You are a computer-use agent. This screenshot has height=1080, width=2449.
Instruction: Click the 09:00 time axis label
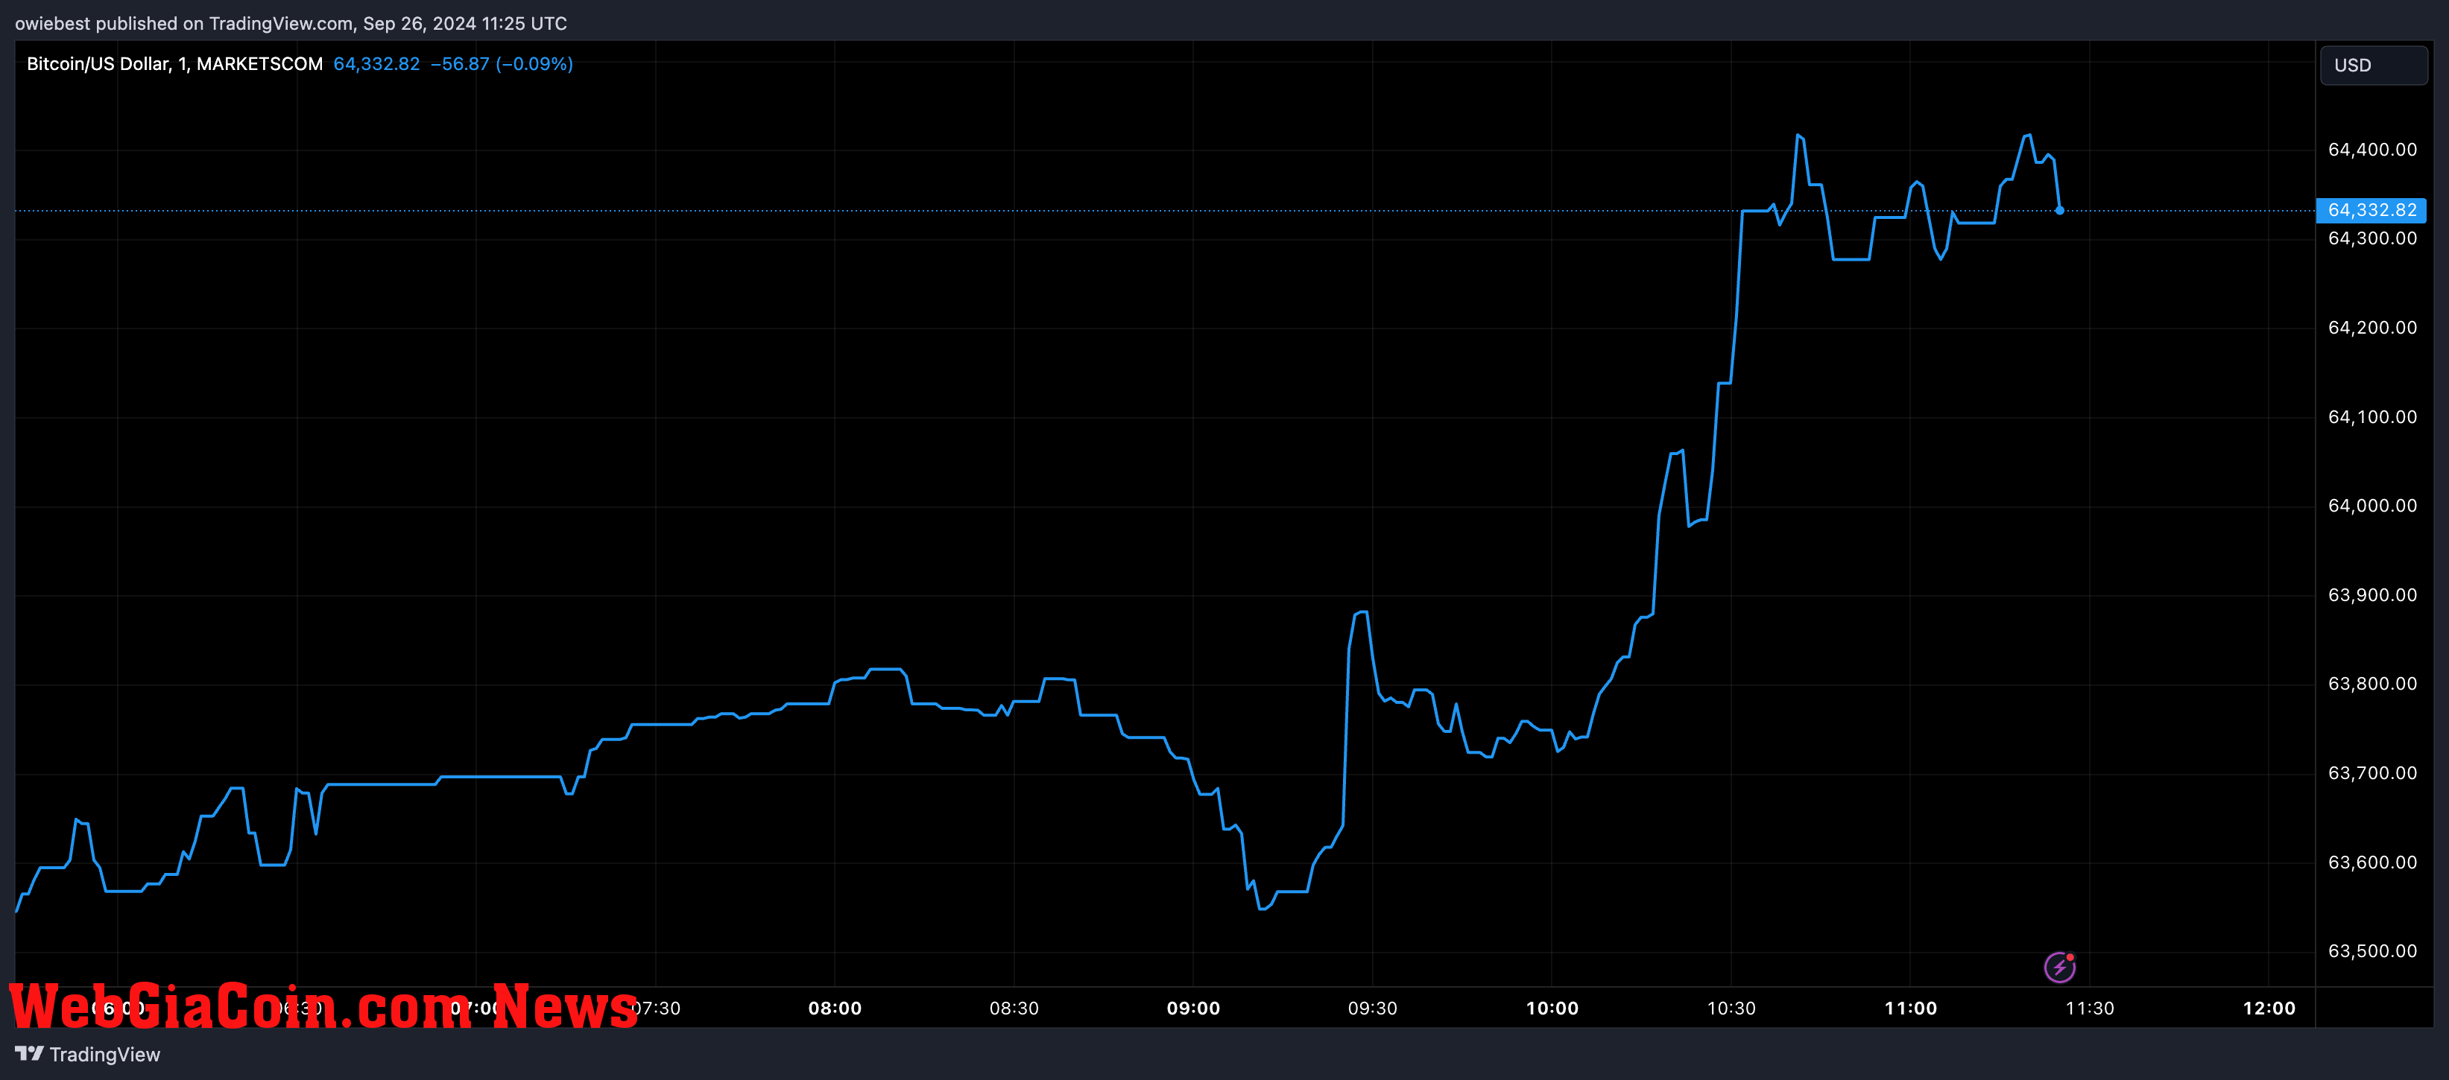[x=1193, y=1008]
